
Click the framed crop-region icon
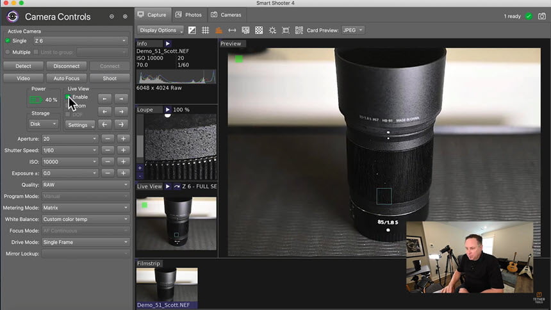(286, 30)
